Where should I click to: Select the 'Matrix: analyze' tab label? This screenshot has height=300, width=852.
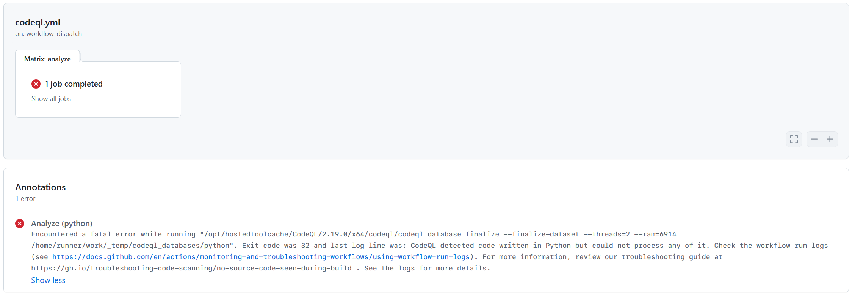click(47, 59)
